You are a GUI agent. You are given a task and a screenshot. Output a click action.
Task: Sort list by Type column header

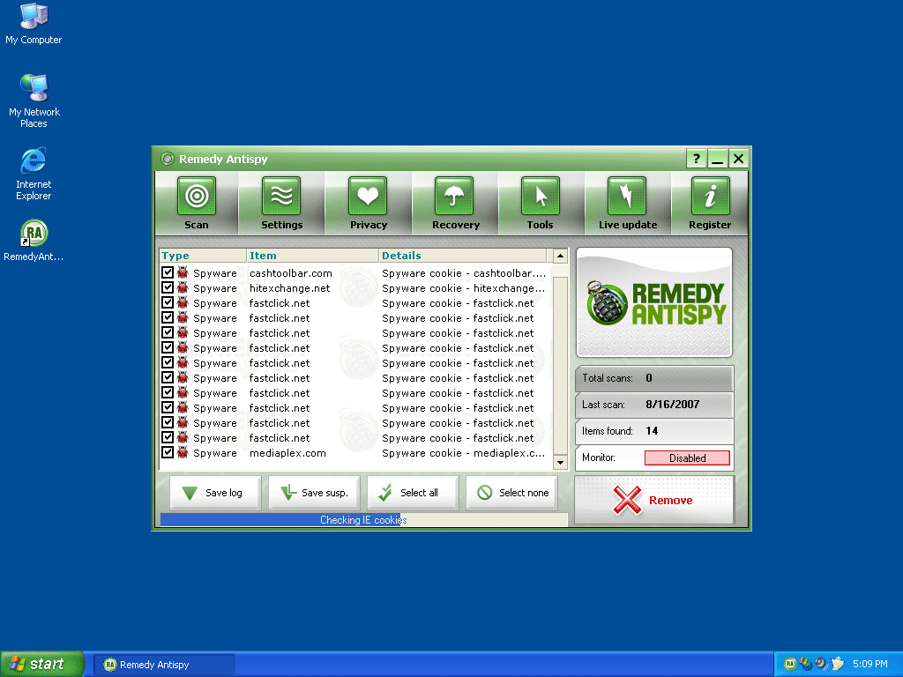[202, 256]
